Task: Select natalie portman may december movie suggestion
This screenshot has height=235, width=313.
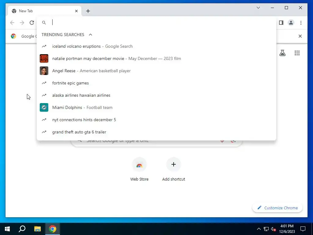Action: coord(156,58)
